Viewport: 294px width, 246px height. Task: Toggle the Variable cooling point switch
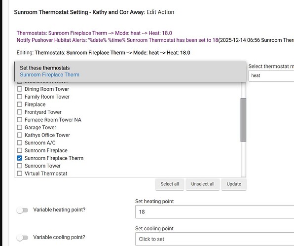click(22, 238)
